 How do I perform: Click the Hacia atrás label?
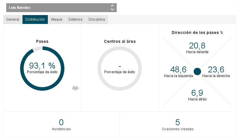click(197, 99)
